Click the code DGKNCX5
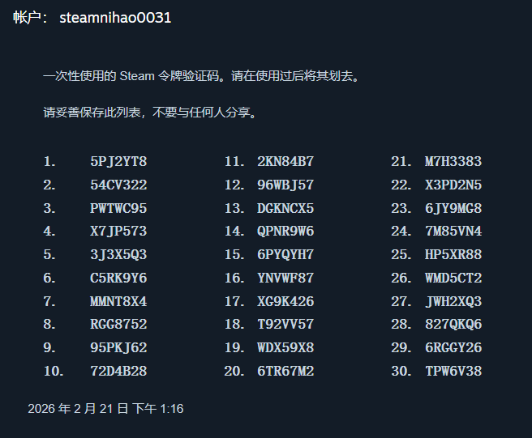 tap(285, 209)
